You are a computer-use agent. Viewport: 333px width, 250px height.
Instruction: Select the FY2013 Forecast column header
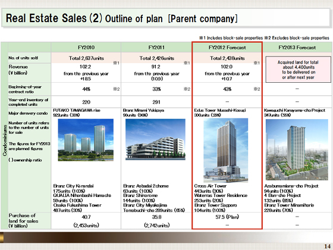(x=297, y=48)
